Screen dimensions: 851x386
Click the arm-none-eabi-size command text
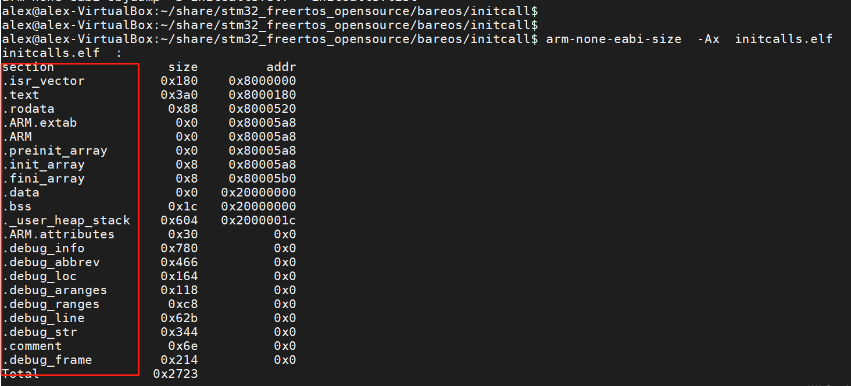pos(613,39)
